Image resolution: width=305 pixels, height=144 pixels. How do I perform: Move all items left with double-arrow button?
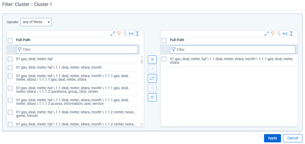click(x=152, y=97)
